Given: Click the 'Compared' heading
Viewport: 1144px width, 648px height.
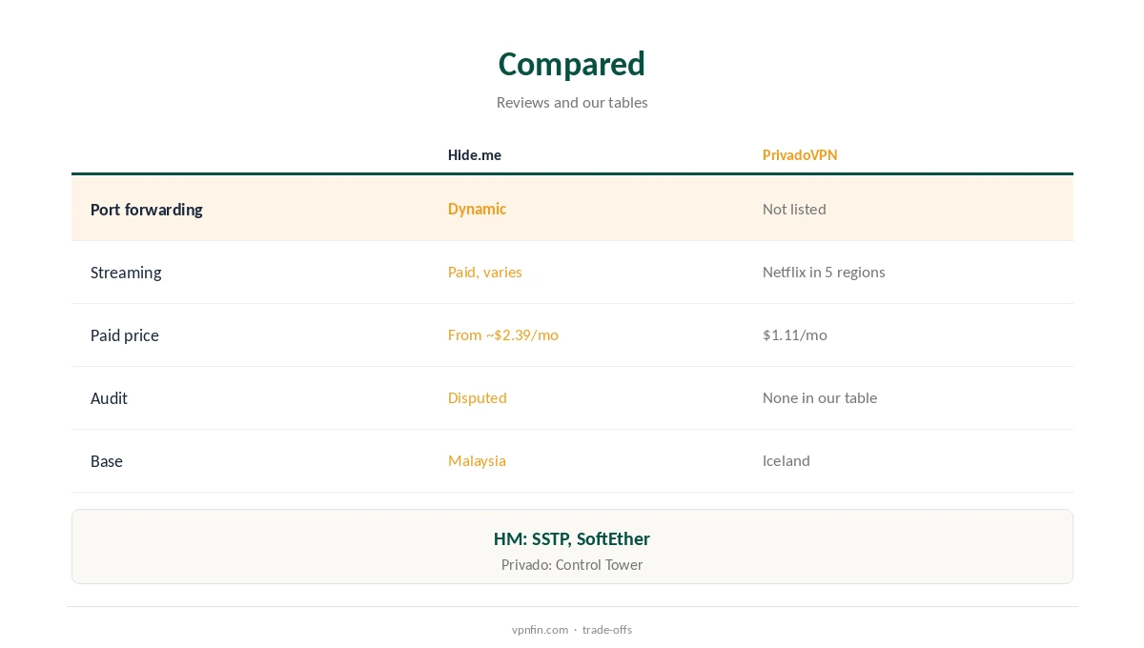Looking at the screenshot, I should [572, 64].
